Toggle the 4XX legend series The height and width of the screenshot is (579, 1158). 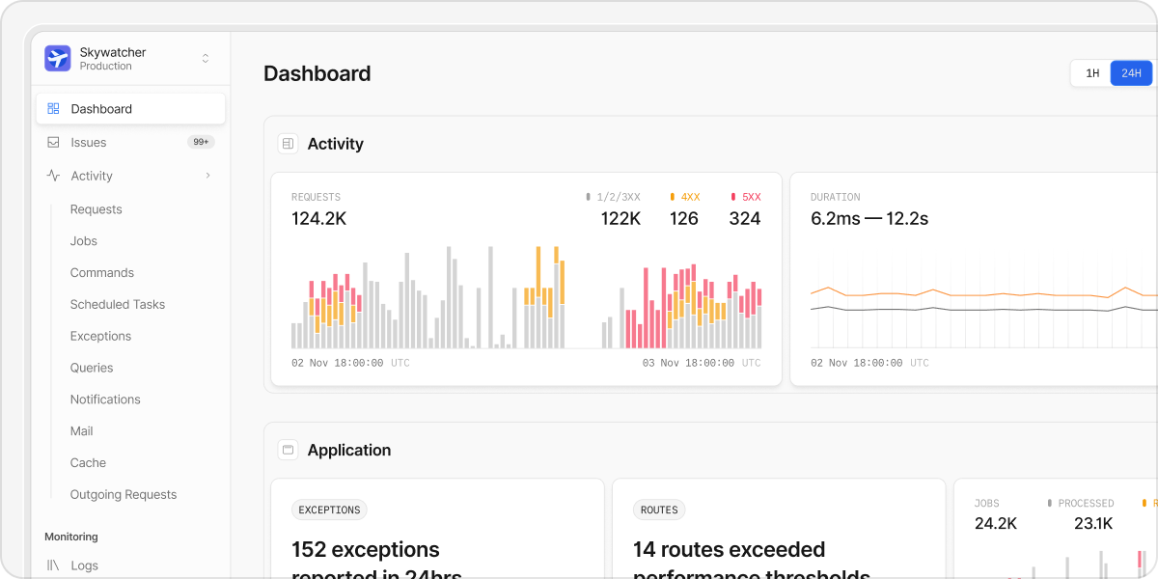pyautogui.click(x=684, y=197)
